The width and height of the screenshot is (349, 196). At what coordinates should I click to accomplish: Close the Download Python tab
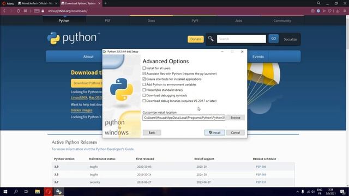(99, 3)
